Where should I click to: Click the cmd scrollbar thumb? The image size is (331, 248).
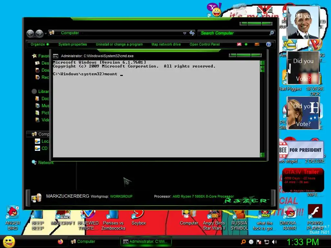click(x=262, y=69)
